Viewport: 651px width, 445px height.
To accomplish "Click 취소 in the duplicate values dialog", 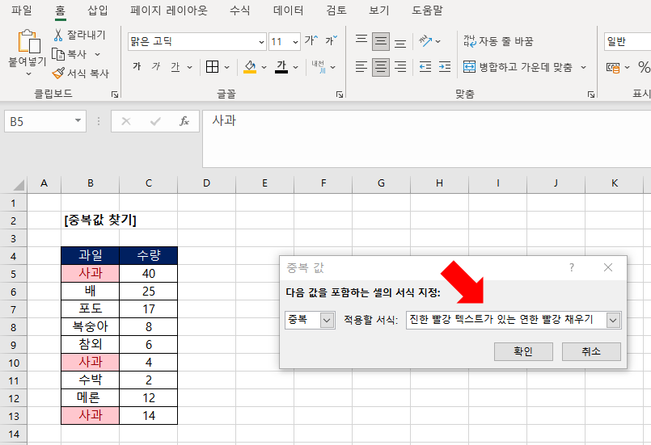I will pos(591,351).
